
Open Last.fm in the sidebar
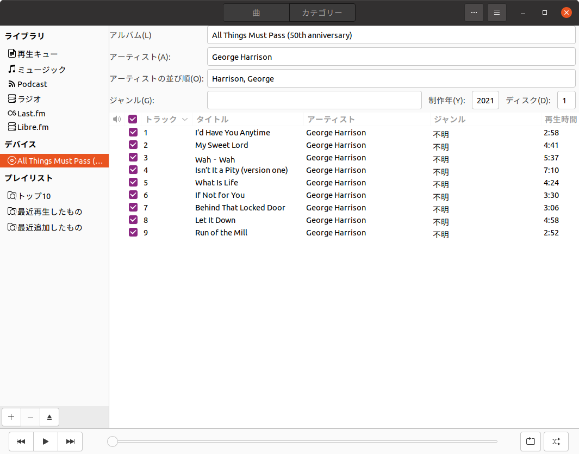[x=54, y=113]
